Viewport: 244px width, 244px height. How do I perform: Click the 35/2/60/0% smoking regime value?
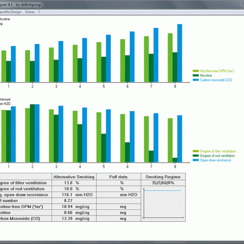coord(163,183)
